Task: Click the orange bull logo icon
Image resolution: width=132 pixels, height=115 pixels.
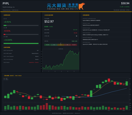Action: (x=82, y=6)
